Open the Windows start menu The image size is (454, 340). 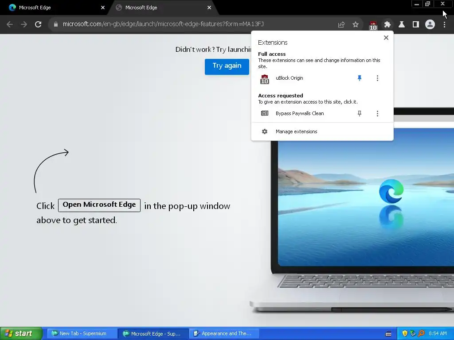click(21, 333)
